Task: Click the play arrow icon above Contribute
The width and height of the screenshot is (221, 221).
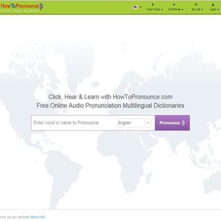Action: click(x=174, y=5)
